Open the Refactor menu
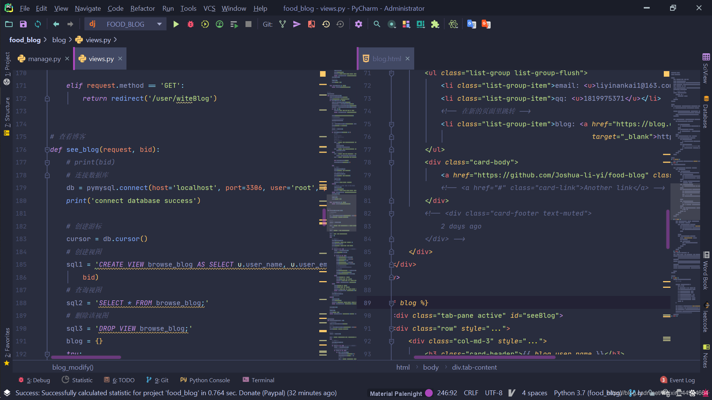This screenshot has height=400, width=712. pos(142,8)
